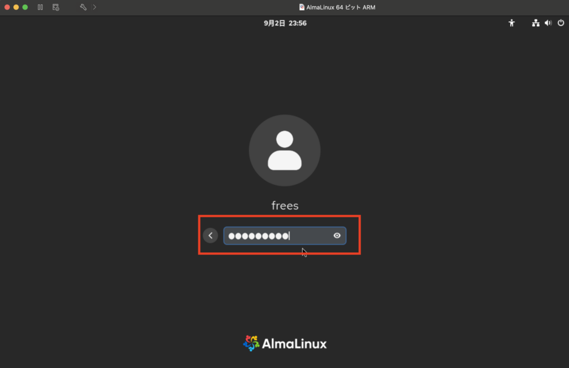The height and width of the screenshot is (368, 569).
Task: Close the VM window
Action: click(x=7, y=7)
